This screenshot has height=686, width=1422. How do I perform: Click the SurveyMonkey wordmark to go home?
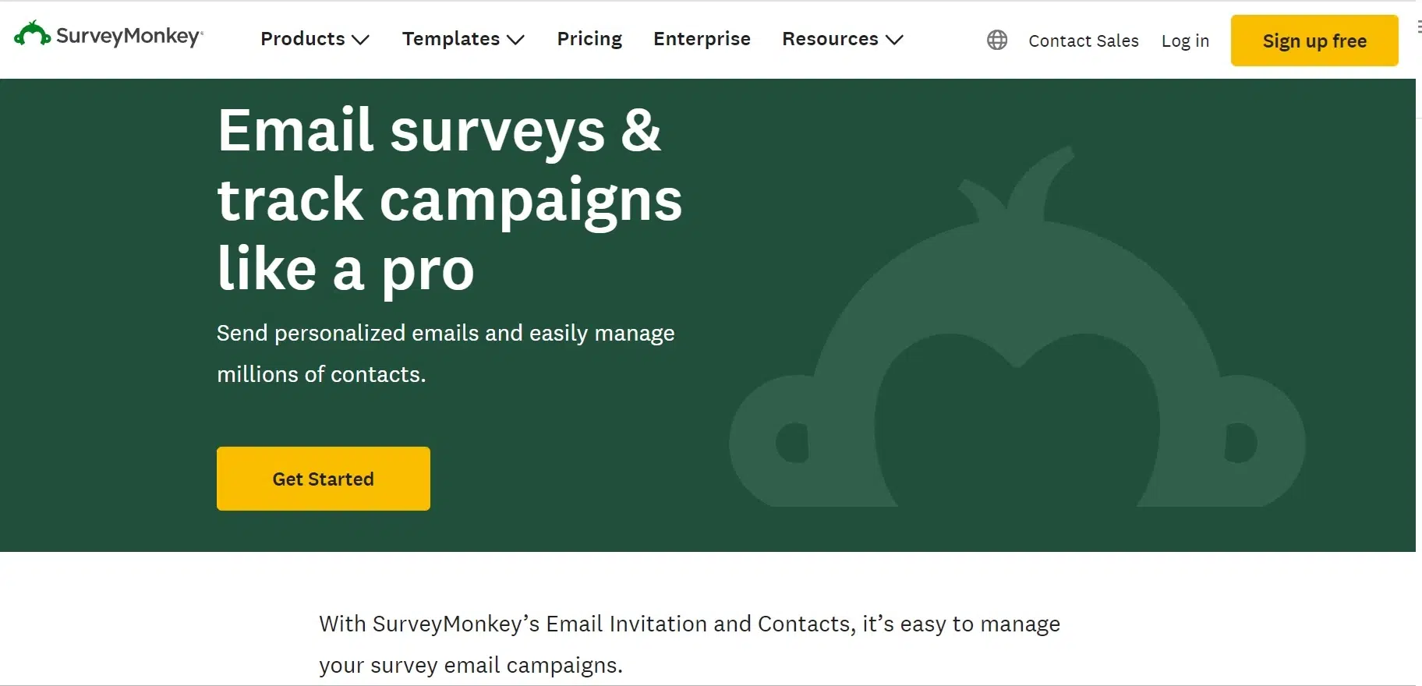(x=129, y=34)
